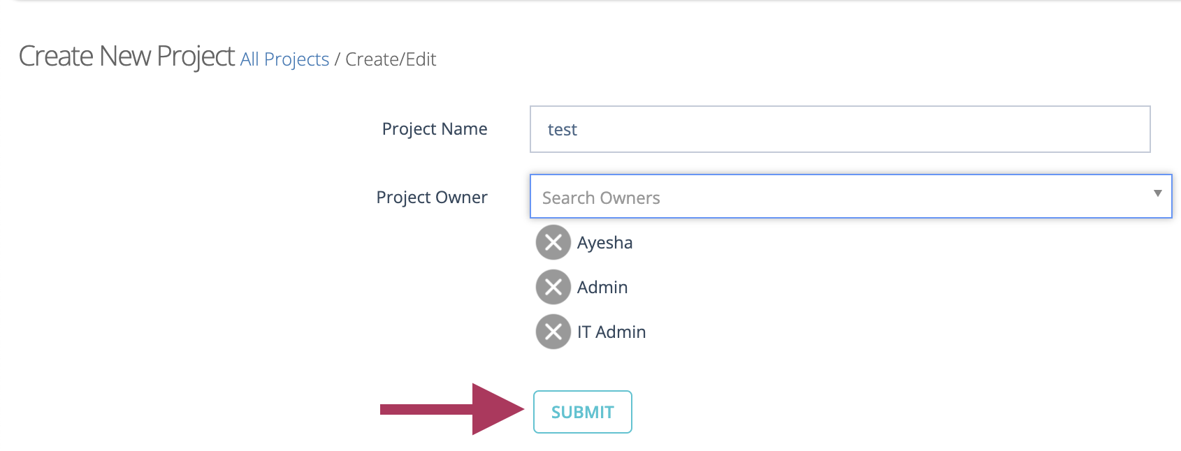This screenshot has width=1181, height=451.
Task: Expand the Project Owner dropdown arrow
Action: coord(1157,193)
